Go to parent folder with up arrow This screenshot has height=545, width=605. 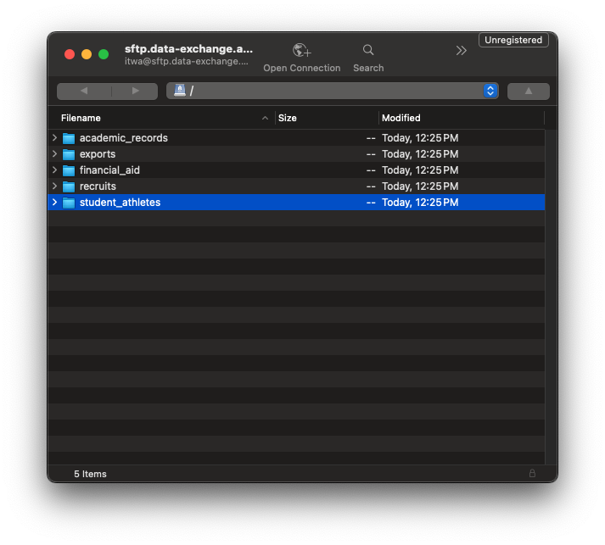(529, 91)
